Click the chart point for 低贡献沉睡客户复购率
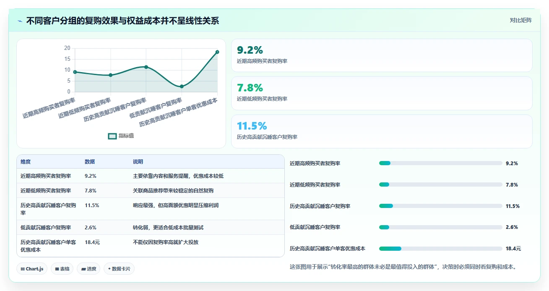549x291 pixels. (x=182, y=86)
